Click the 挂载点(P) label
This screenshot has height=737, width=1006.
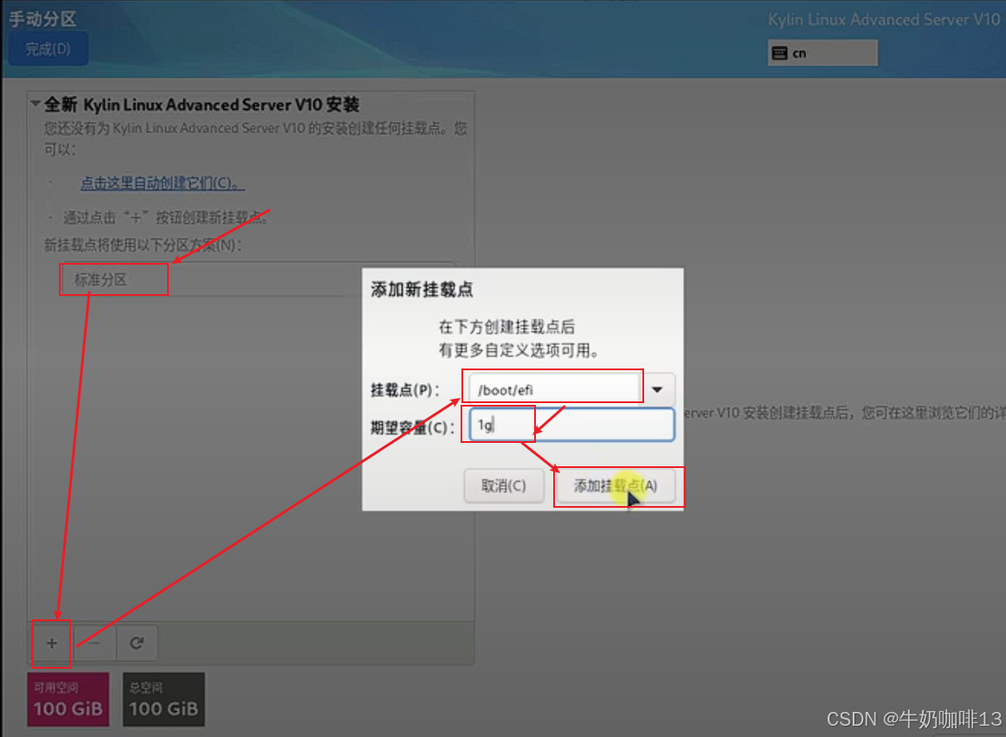click(405, 389)
